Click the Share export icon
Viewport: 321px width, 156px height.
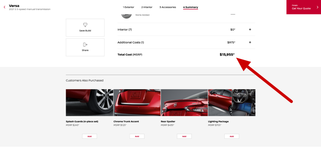85,44
